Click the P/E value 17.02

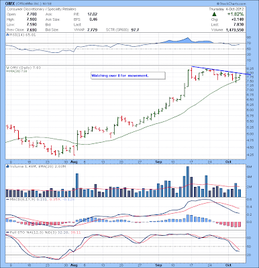pos(93,14)
